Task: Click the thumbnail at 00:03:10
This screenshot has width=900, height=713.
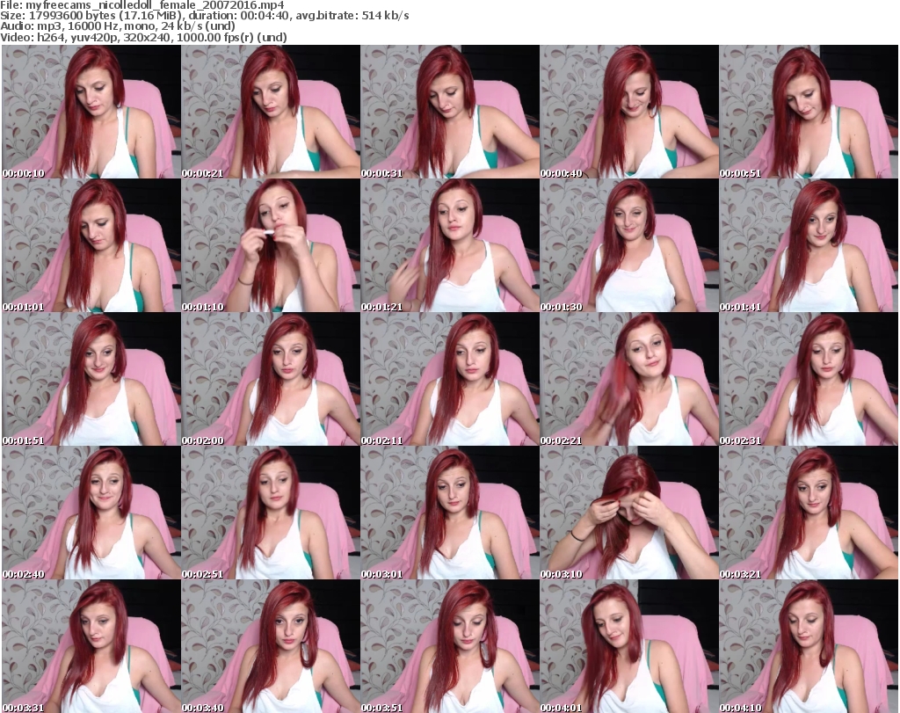Action: tap(629, 513)
